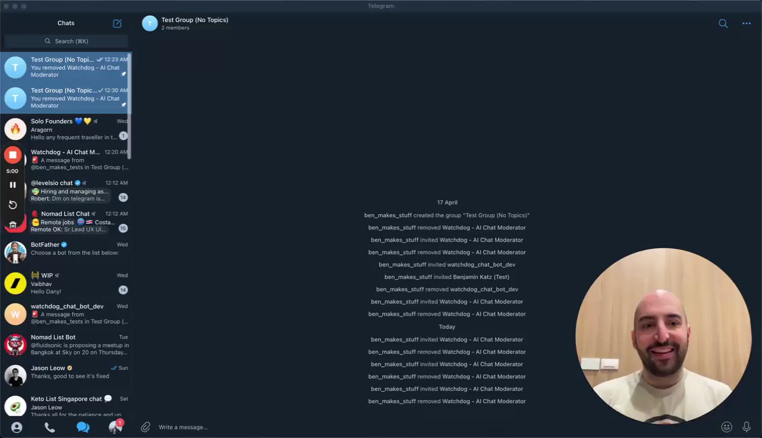Open Keto List Singapore chat

[x=66, y=406]
